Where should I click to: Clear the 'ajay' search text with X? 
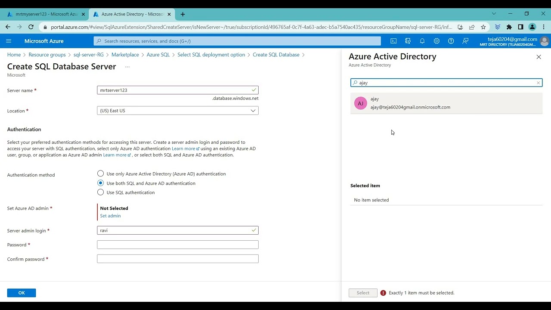(538, 83)
